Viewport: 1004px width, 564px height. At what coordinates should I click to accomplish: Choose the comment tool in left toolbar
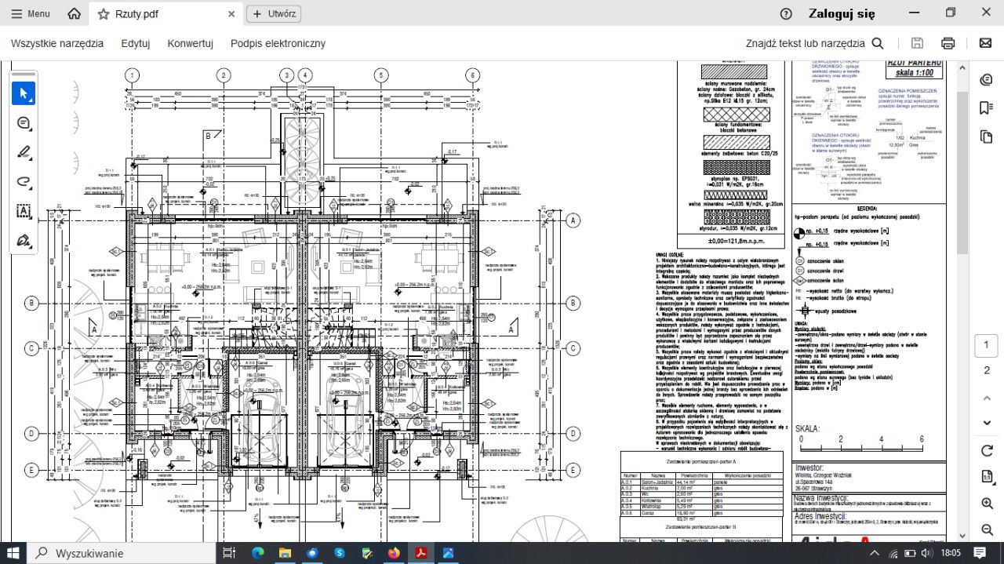tap(24, 123)
